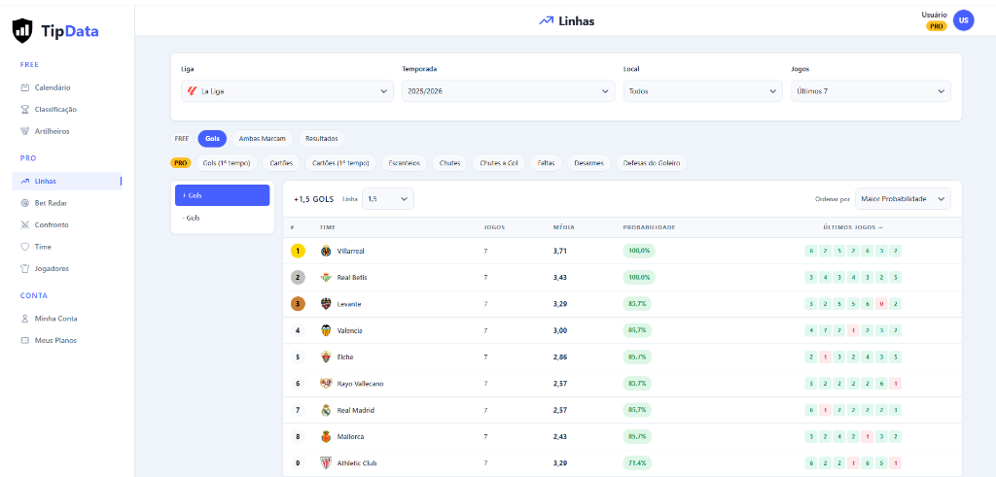Click the Jogadores shirt icon

[x=24, y=268]
